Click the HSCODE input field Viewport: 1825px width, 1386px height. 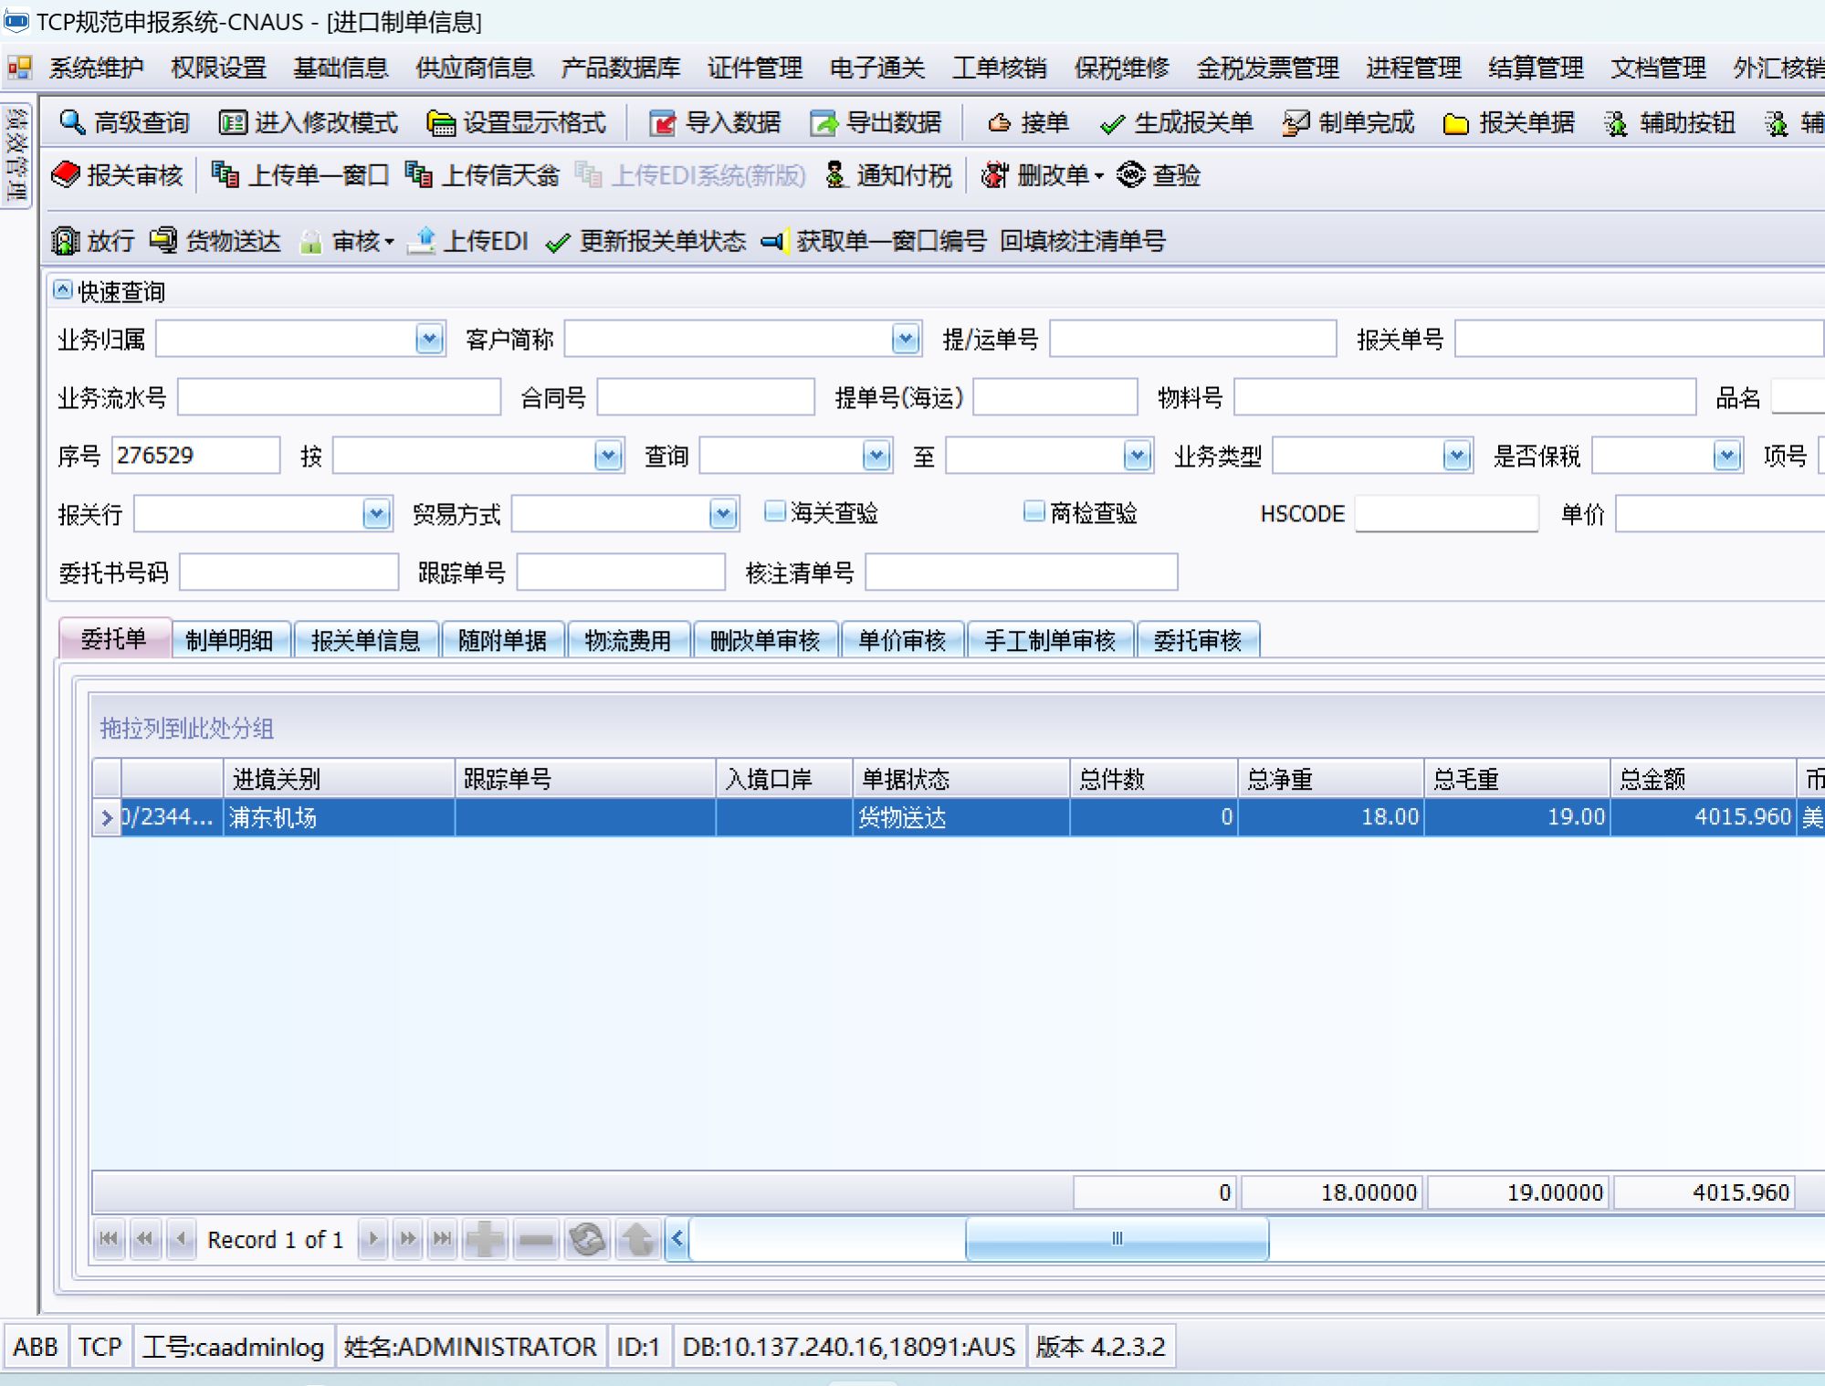[x=1446, y=513]
